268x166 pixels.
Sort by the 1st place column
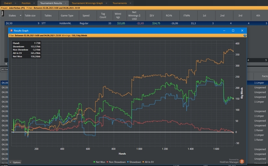[x=204, y=15]
